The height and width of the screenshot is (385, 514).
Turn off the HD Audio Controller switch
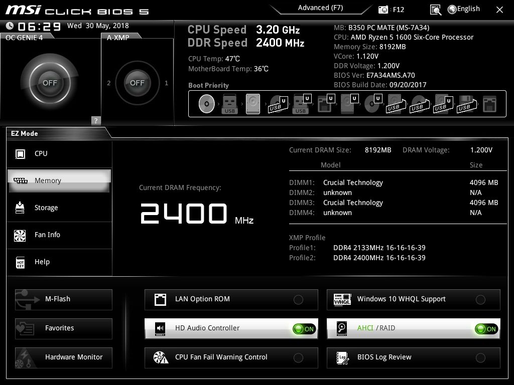304,329
